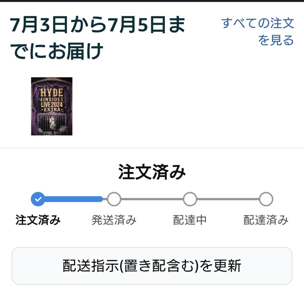The height and width of the screenshot is (293, 304).
Task: Open the すべての注文を見る link
Action: 258,32
